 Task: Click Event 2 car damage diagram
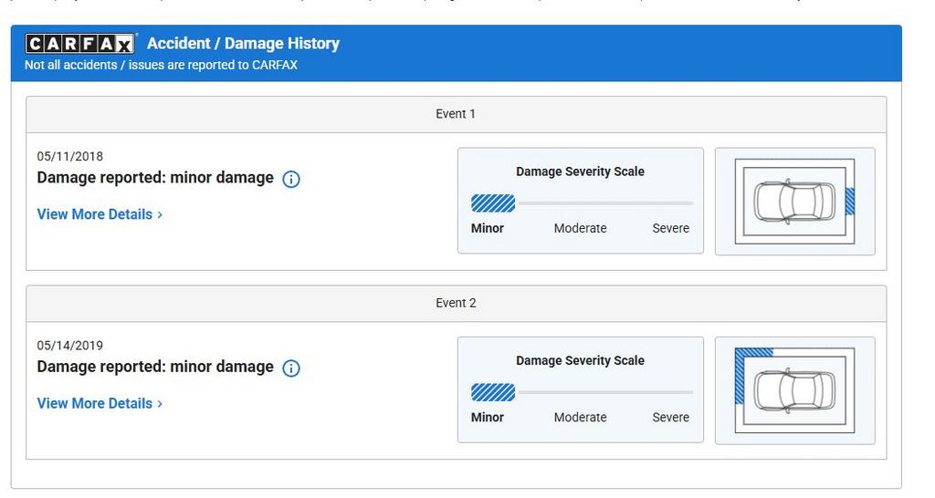[795, 390]
